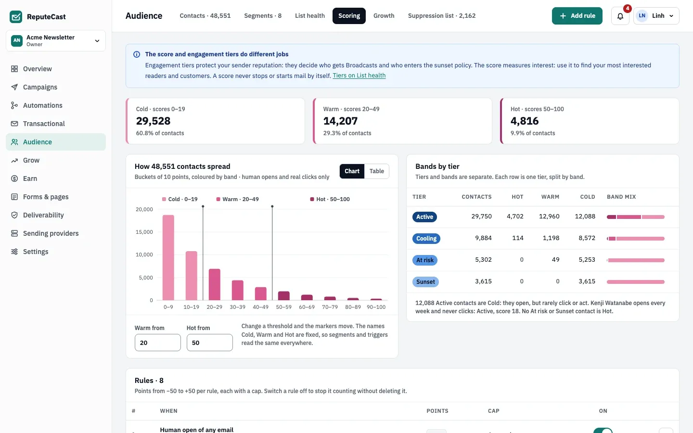This screenshot has width=693, height=433.
Task: Click the Transactional envelope icon
Action: click(14, 124)
